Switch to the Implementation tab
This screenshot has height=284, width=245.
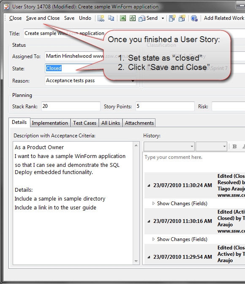pos(50,123)
